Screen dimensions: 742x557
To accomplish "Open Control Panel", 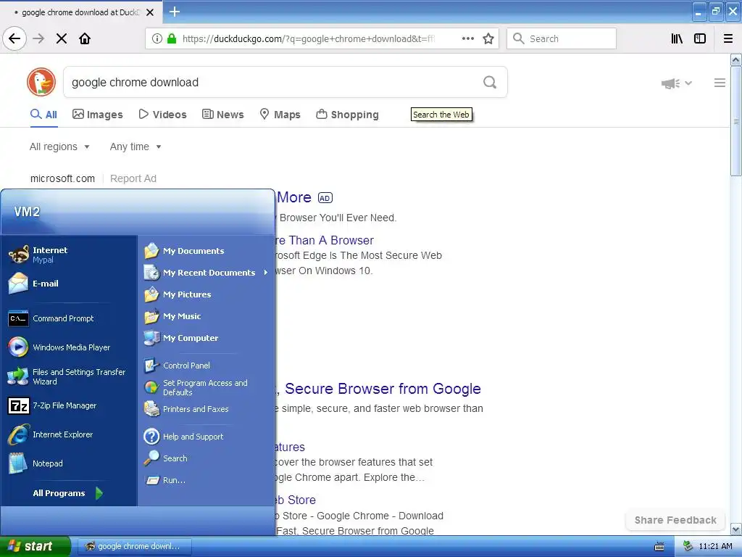I will tap(207, 366).
